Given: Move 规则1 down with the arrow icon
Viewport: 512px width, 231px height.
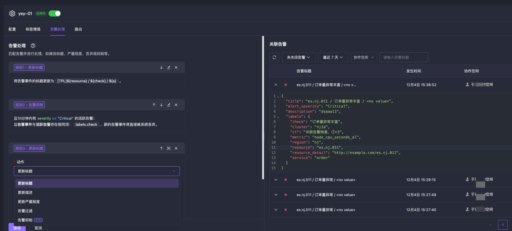Looking at the screenshot, I should [161, 68].
